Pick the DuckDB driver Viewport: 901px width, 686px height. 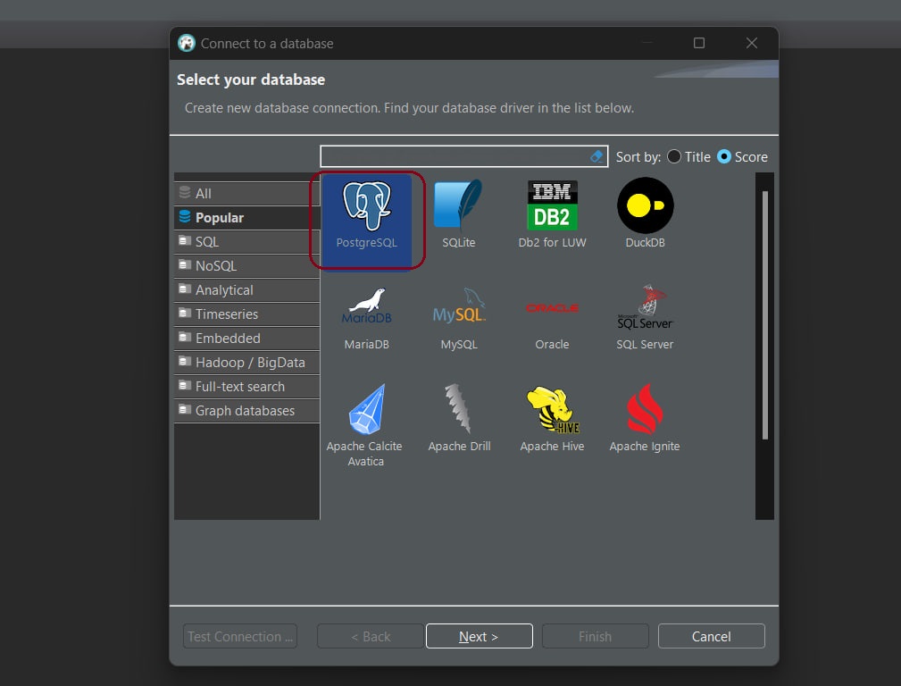click(645, 213)
